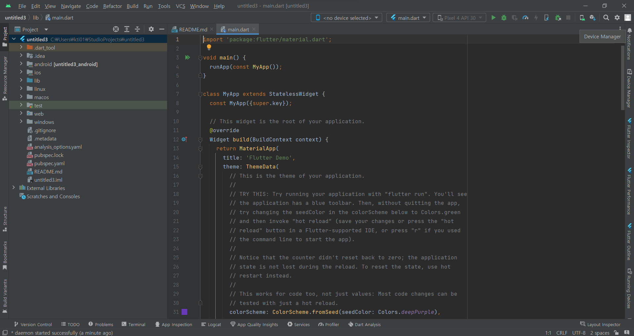Screen dimensions: 634x336
Task: Expand the android folder chevron
Action: 21,64
